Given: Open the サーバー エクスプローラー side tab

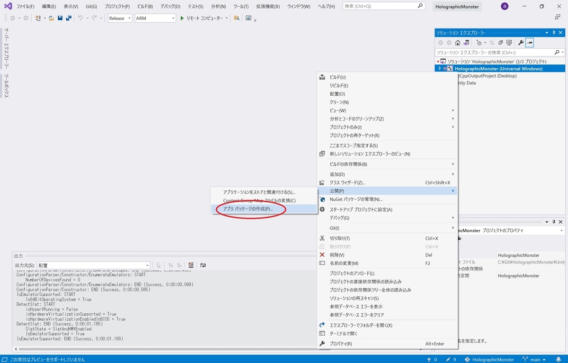Looking at the screenshot, I should [x=7, y=48].
